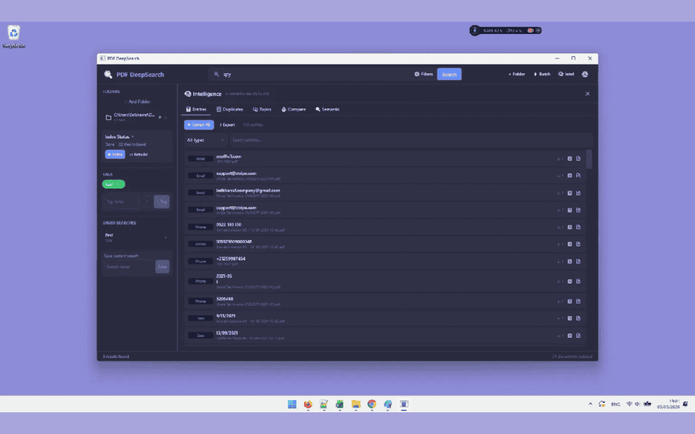This screenshot has width=695, height=434.
Task: Click the list icon in the belkharrat.company@gmail.com row
Action: tap(570, 193)
